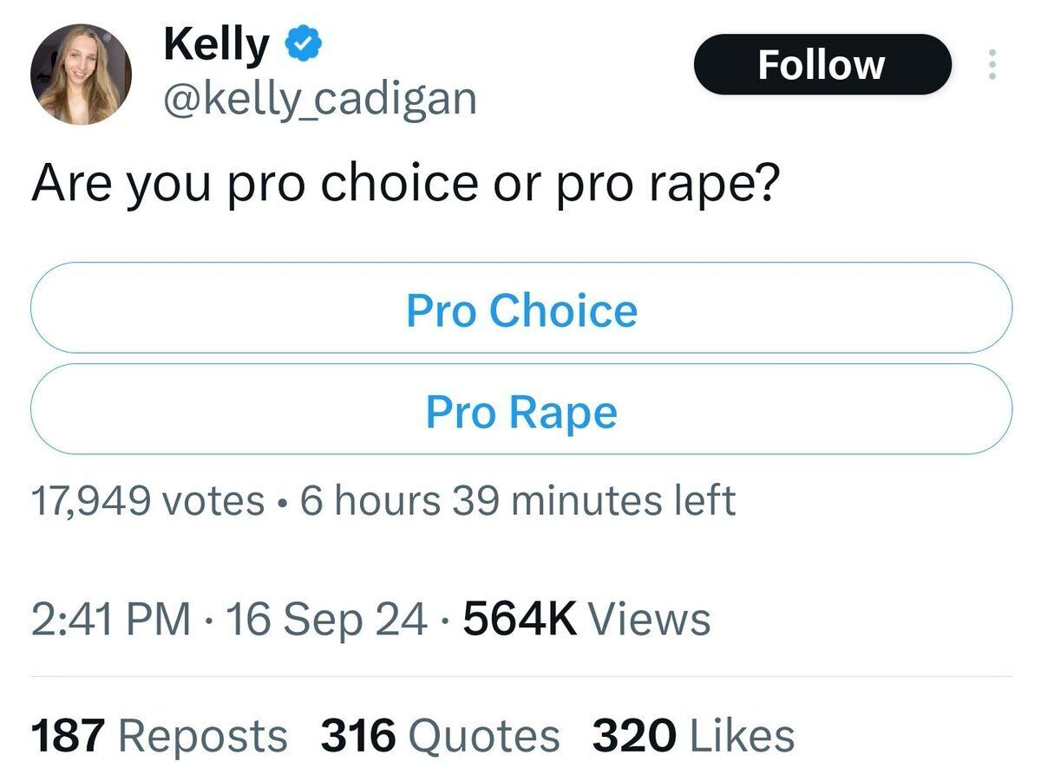Click the display name Kelly

point(217,43)
